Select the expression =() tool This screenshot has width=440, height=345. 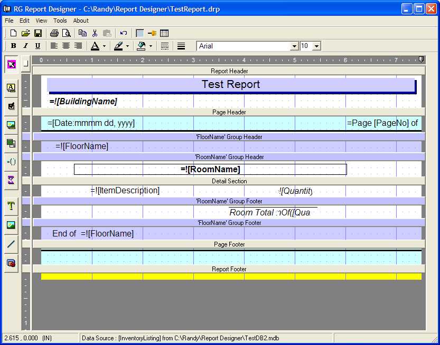11,162
